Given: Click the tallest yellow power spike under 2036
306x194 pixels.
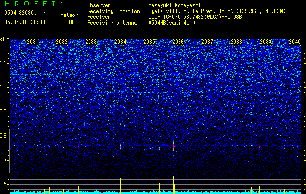Looking at the screenshot, I should click(173, 185).
